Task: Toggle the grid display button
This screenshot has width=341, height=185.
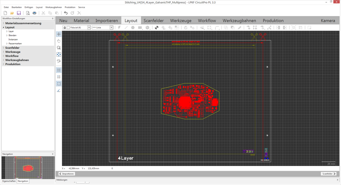Action: [x=59, y=70]
